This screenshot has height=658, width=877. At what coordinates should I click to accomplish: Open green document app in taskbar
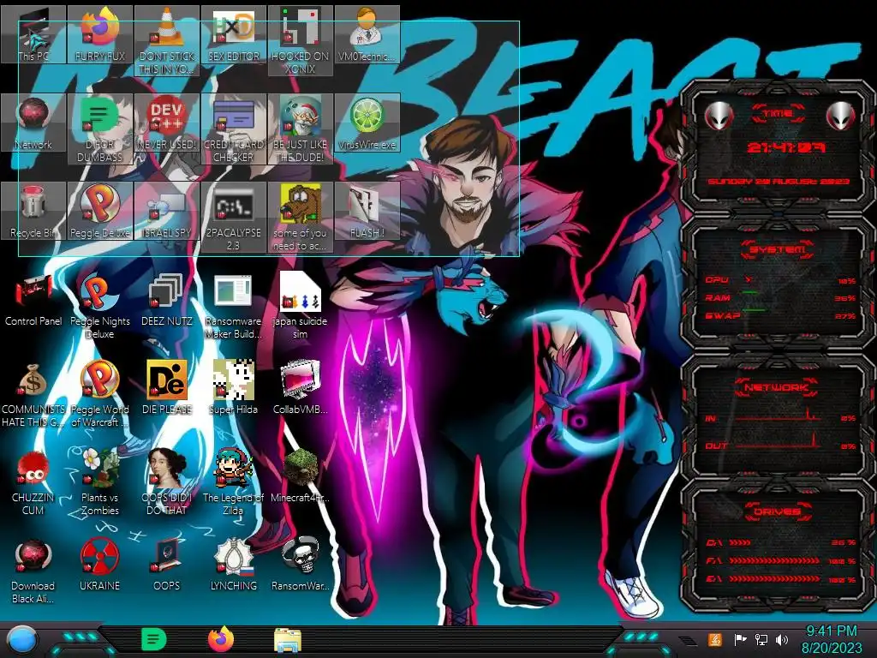pyautogui.click(x=154, y=639)
